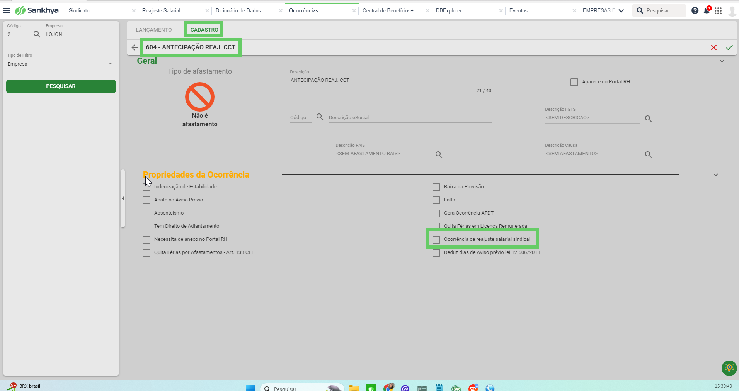Open File Explorer in taskbar
This screenshot has width=739, height=391.
click(354, 388)
